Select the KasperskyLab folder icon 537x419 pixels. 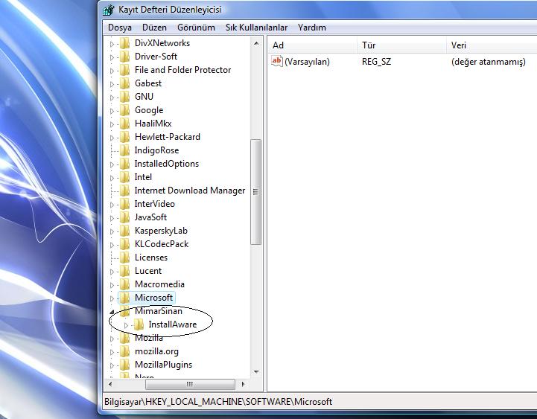coord(124,231)
